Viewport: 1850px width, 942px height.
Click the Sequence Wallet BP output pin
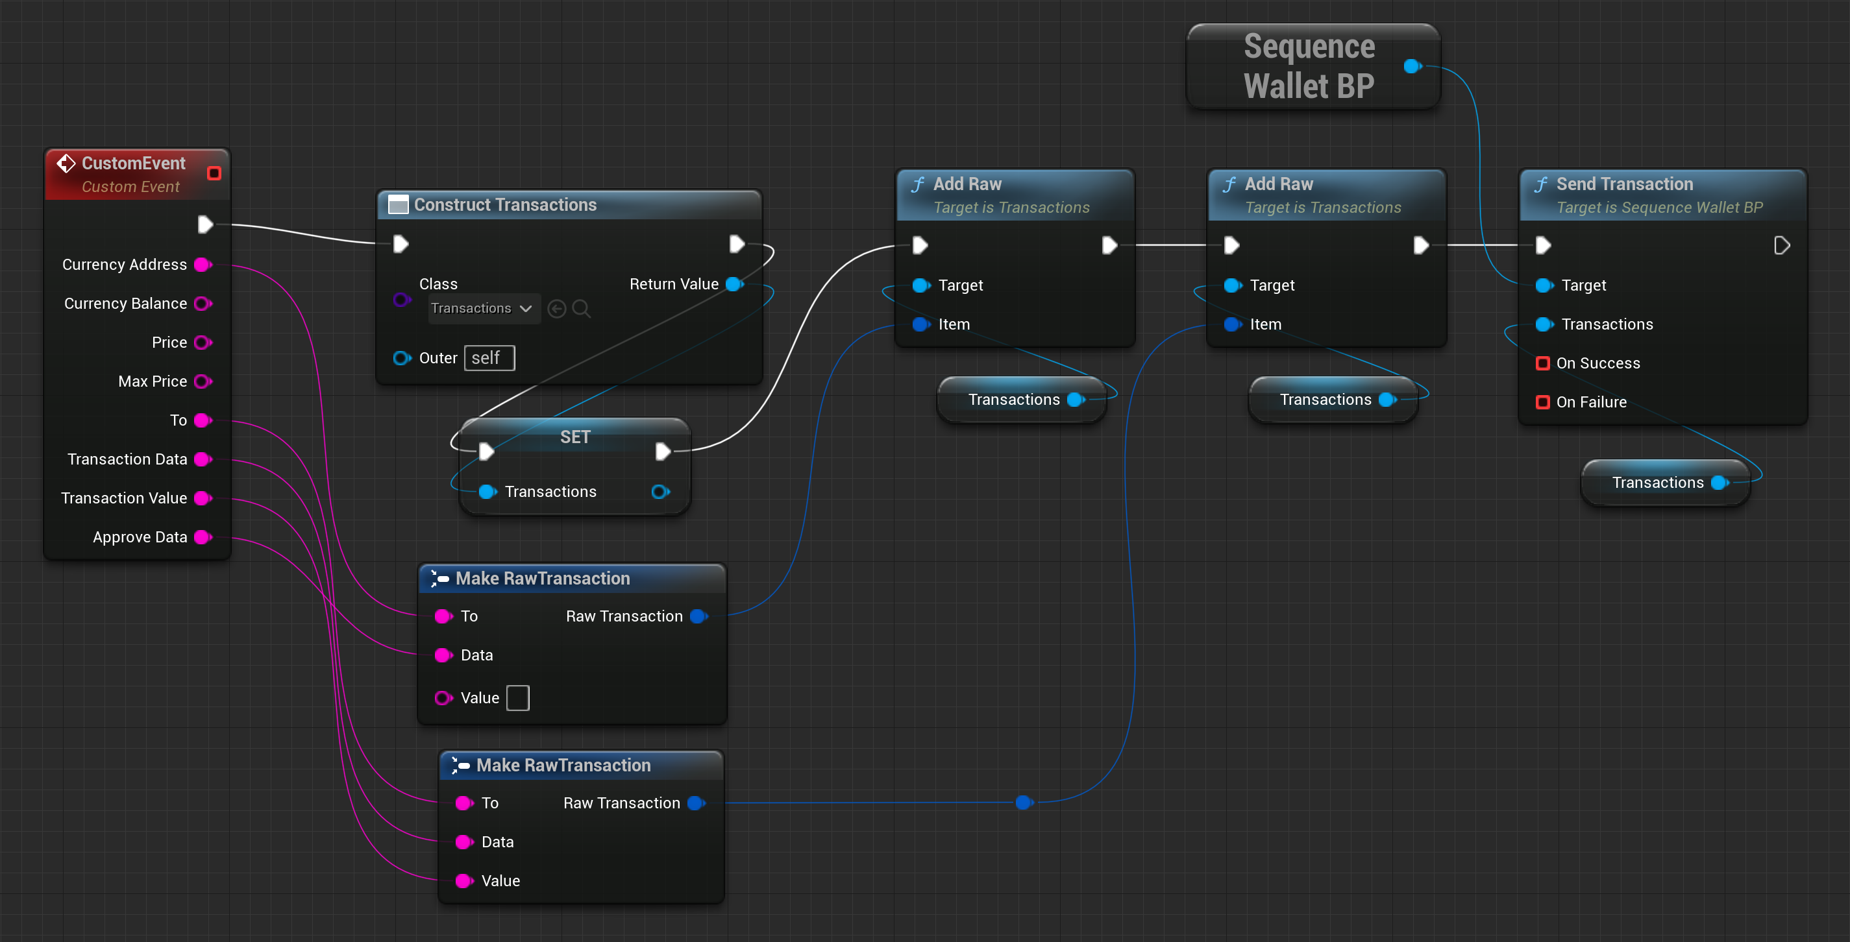(x=1412, y=66)
